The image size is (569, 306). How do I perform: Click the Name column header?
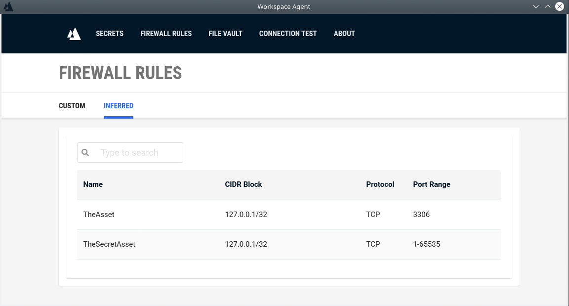pos(93,184)
